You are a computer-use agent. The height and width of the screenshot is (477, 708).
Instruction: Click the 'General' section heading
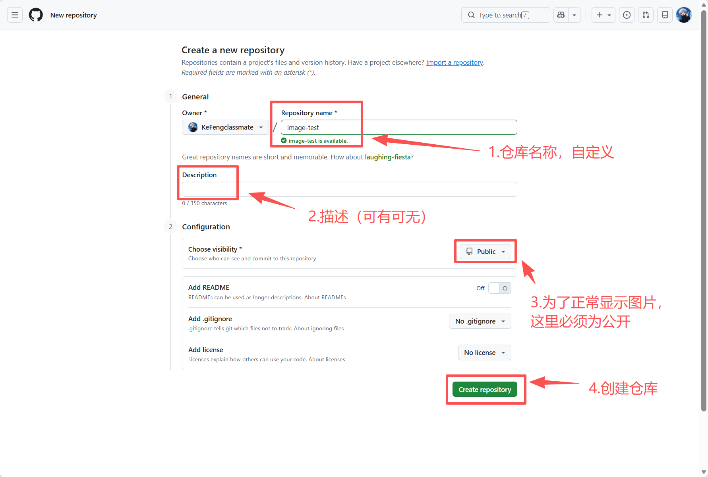tap(195, 97)
